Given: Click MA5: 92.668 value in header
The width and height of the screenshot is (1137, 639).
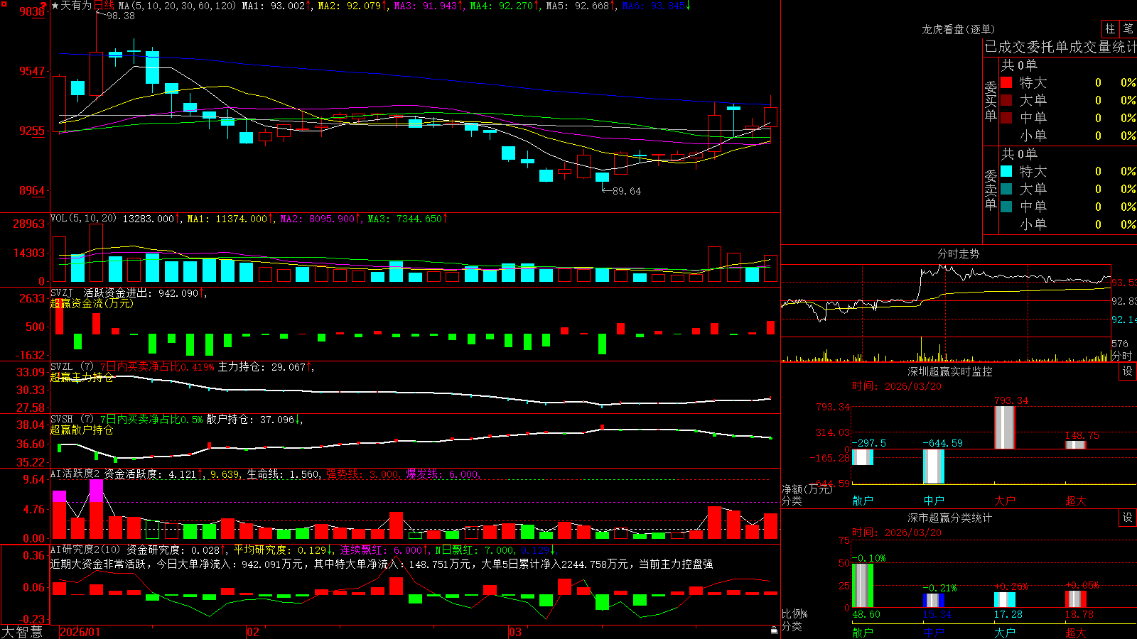Looking at the screenshot, I should click(578, 6).
